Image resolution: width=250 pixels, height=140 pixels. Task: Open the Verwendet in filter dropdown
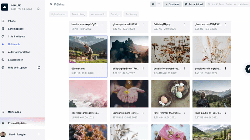tap(98, 14)
